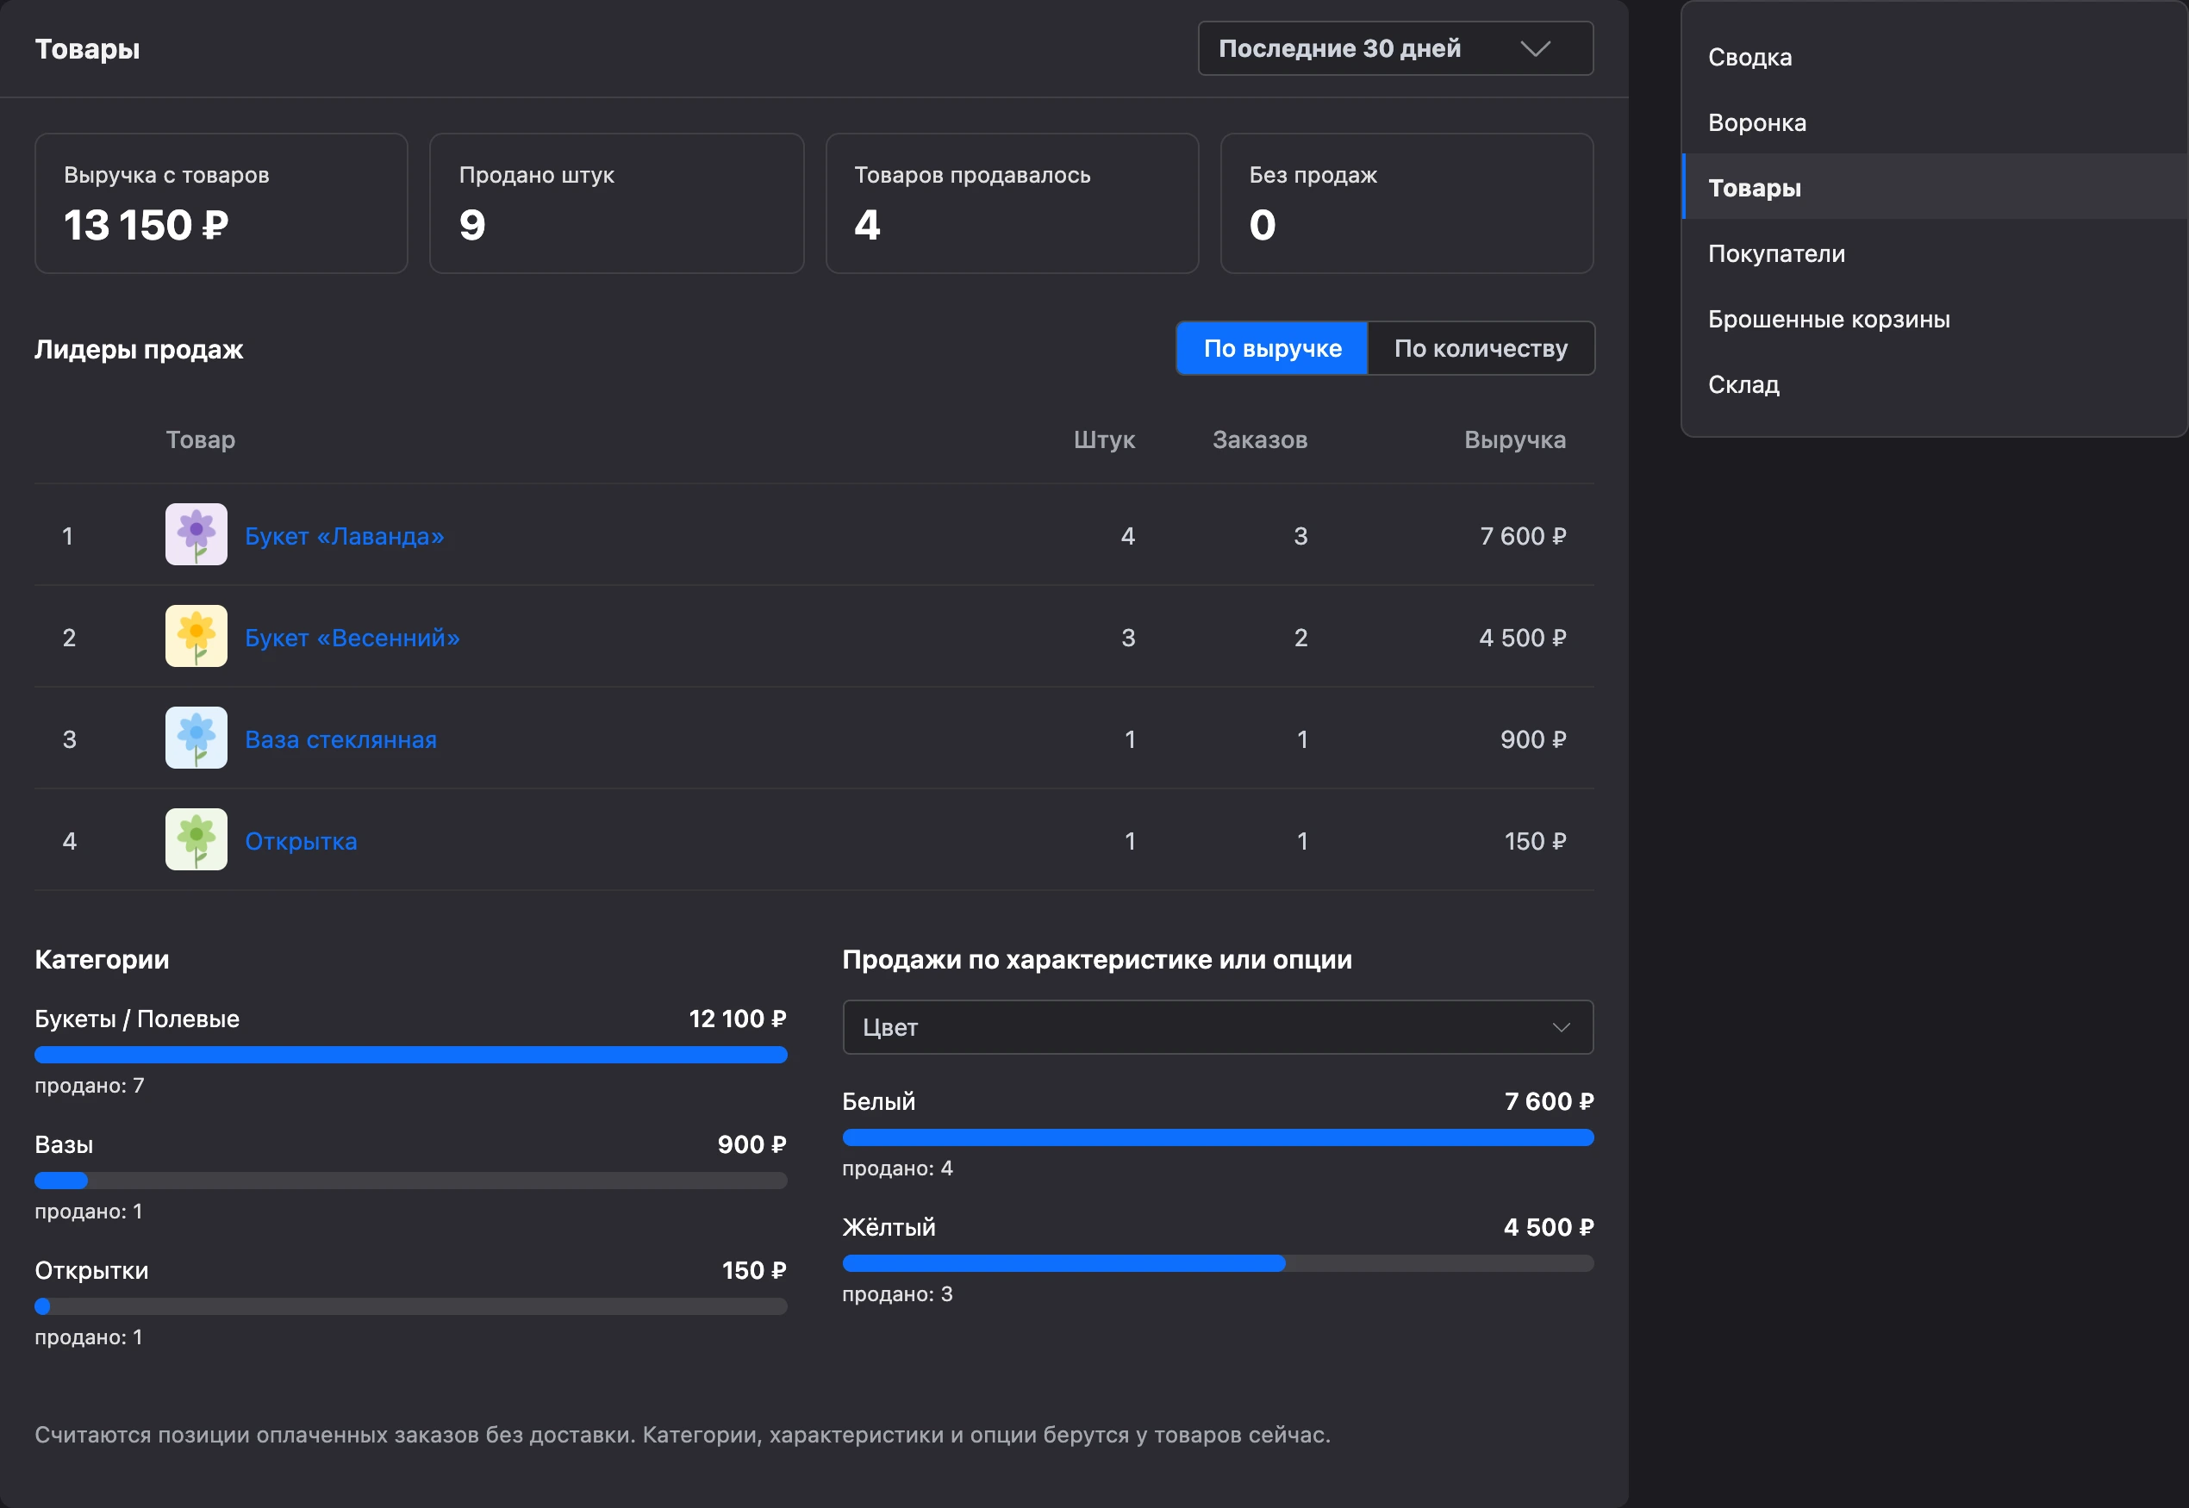Click the green postcard flower thumbnail
This screenshot has height=1508, width=2189.
pyautogui.click(x=196, y=840)
